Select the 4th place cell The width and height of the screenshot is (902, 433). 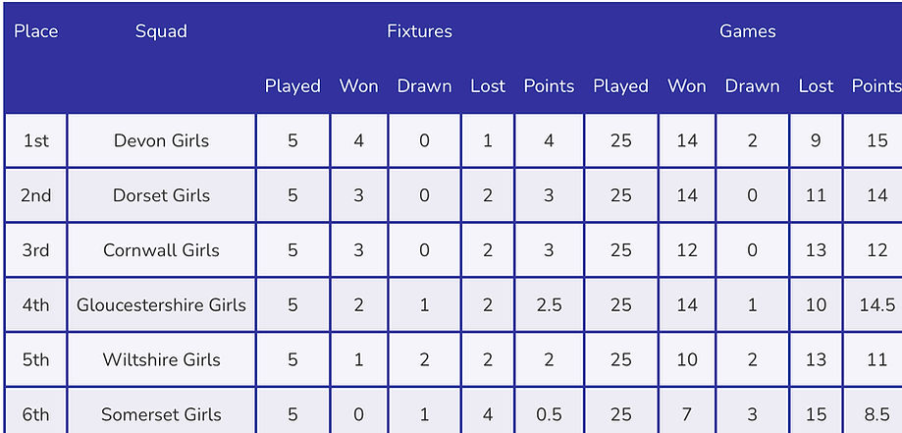[x=35, y=304]
